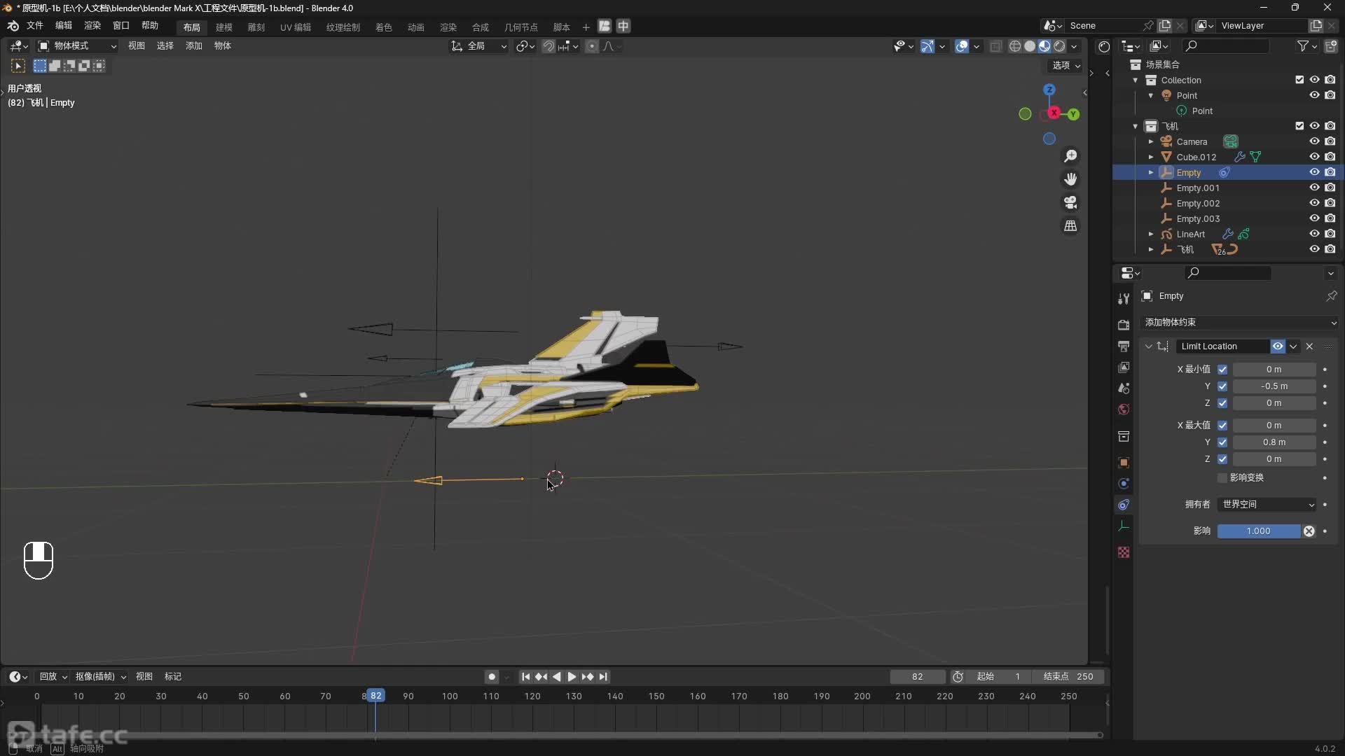Remove the Limit Location constraint
Screen dimensions: 1345x756
coord(1309,346)
